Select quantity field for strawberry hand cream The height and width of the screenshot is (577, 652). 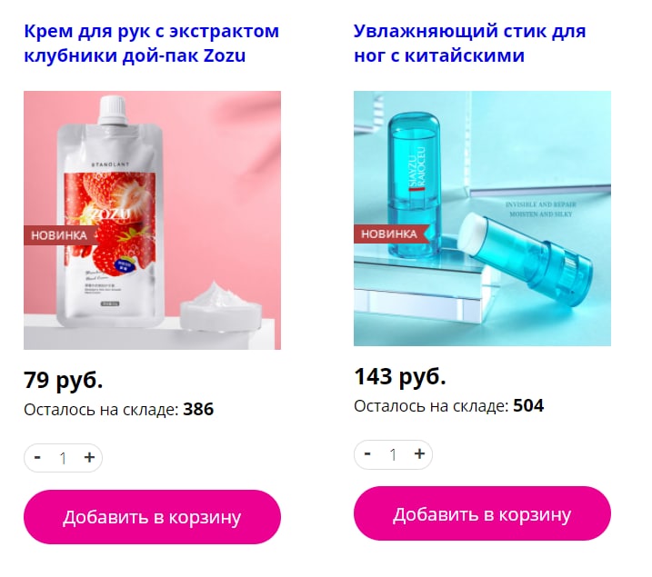click(63, 458)
